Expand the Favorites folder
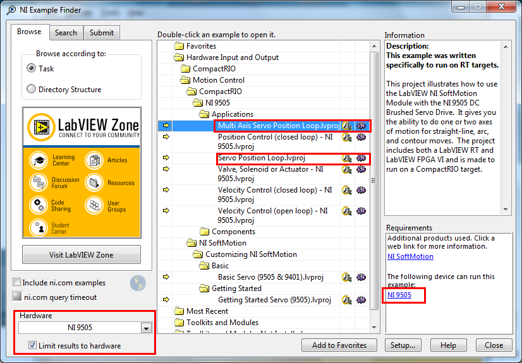This screenshot has width=522, height=363. click(179, 46)
